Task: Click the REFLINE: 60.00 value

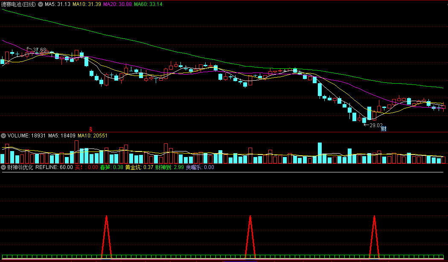Action: pos(54,167)
